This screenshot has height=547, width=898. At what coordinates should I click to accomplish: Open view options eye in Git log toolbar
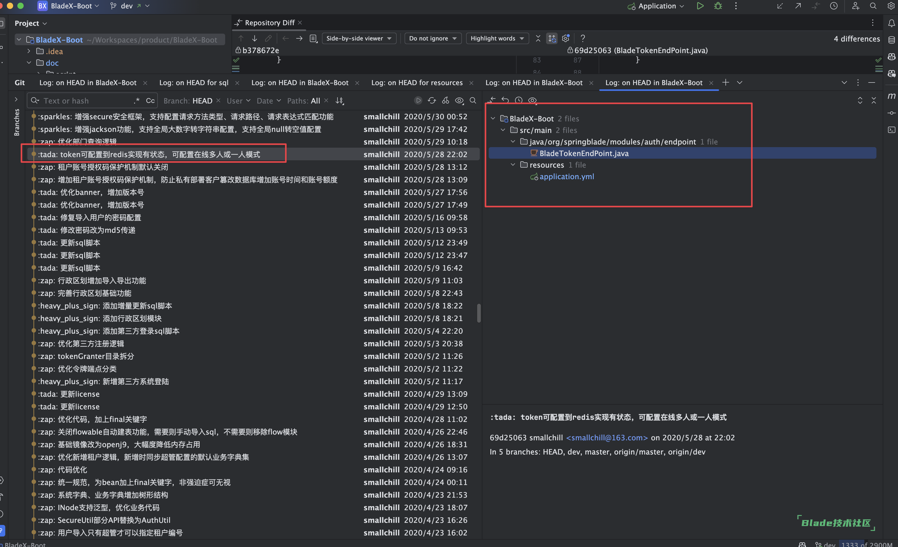click(459, 100)
